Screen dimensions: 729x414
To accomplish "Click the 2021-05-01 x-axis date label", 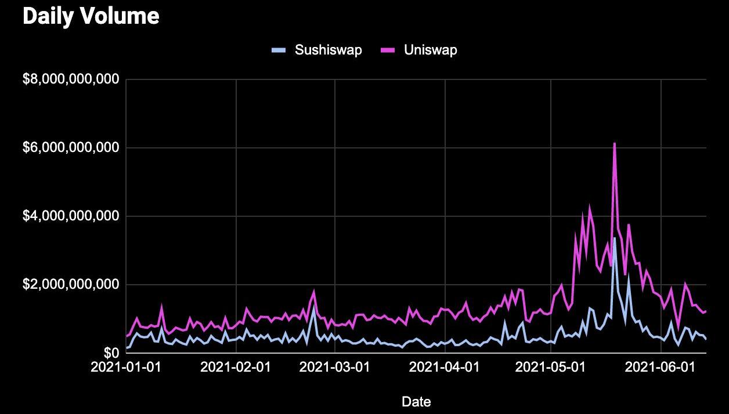I will (551, 367).
